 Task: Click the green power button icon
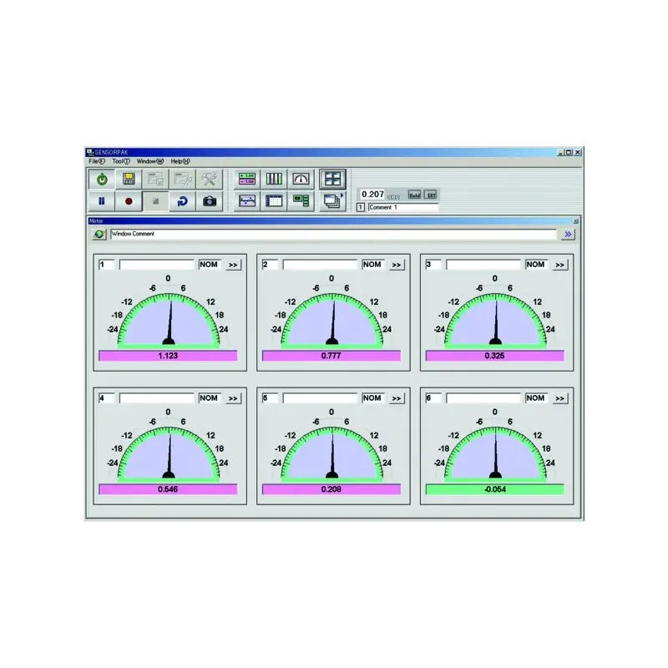pyautogui.click(x=102, y=179)
